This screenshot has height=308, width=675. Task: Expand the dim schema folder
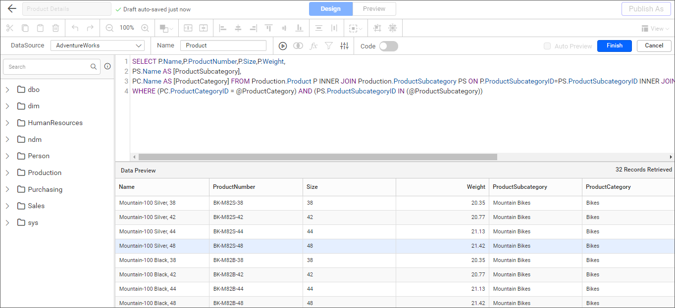point(7,106)
